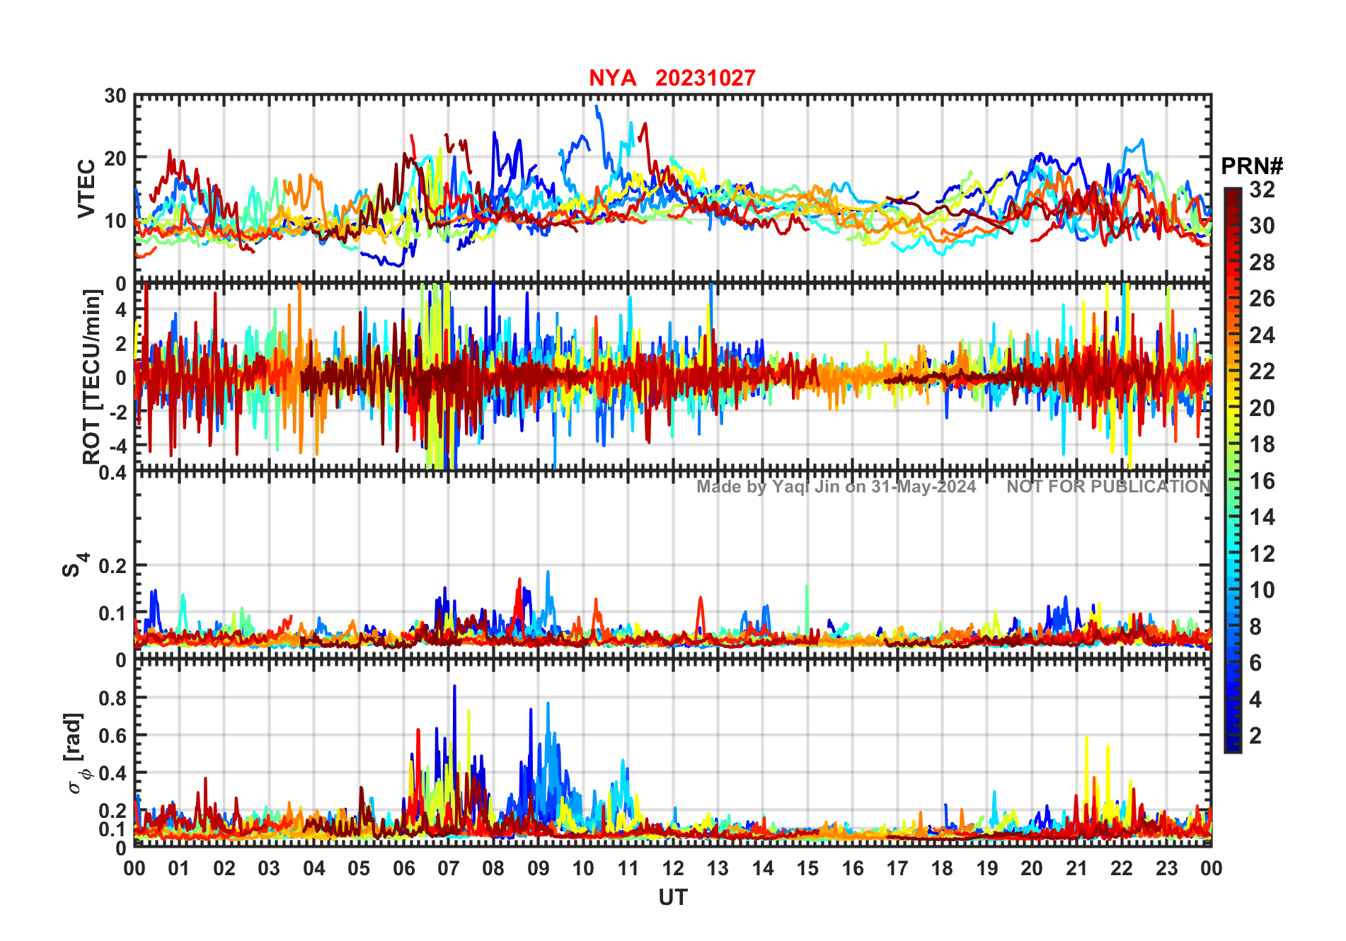The height and width of the screenshot is (941, 1346).
Task: Pick PRN colorbar tick label "12"
Action: (1262, 554)
